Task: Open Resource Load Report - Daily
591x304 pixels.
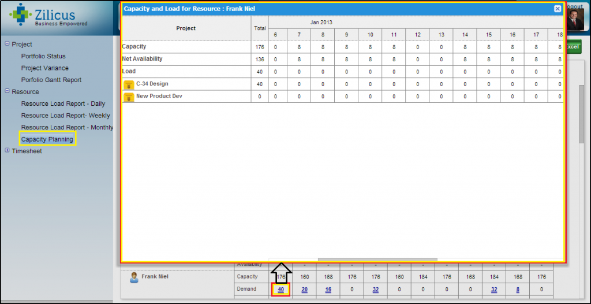Action: pos(63,103)
